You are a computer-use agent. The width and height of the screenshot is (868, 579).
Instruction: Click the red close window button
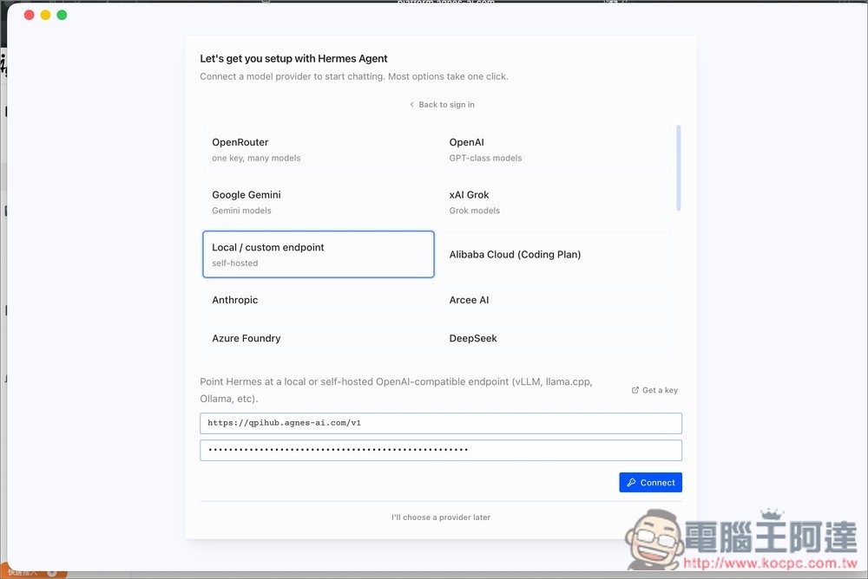pyautogui.click(x=30, y=15)
